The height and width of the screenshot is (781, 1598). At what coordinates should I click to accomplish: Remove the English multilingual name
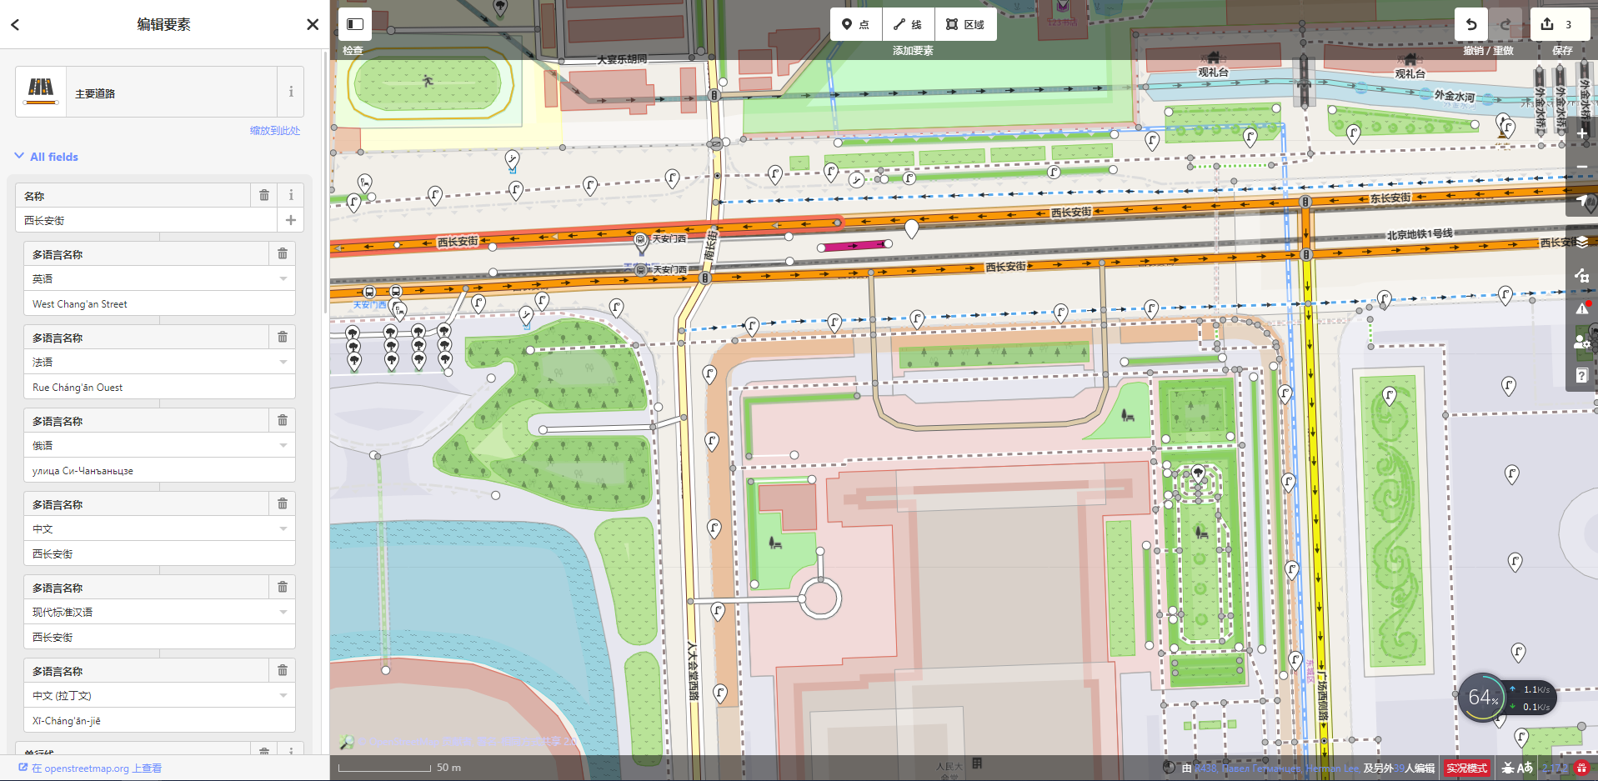point(283,253)
